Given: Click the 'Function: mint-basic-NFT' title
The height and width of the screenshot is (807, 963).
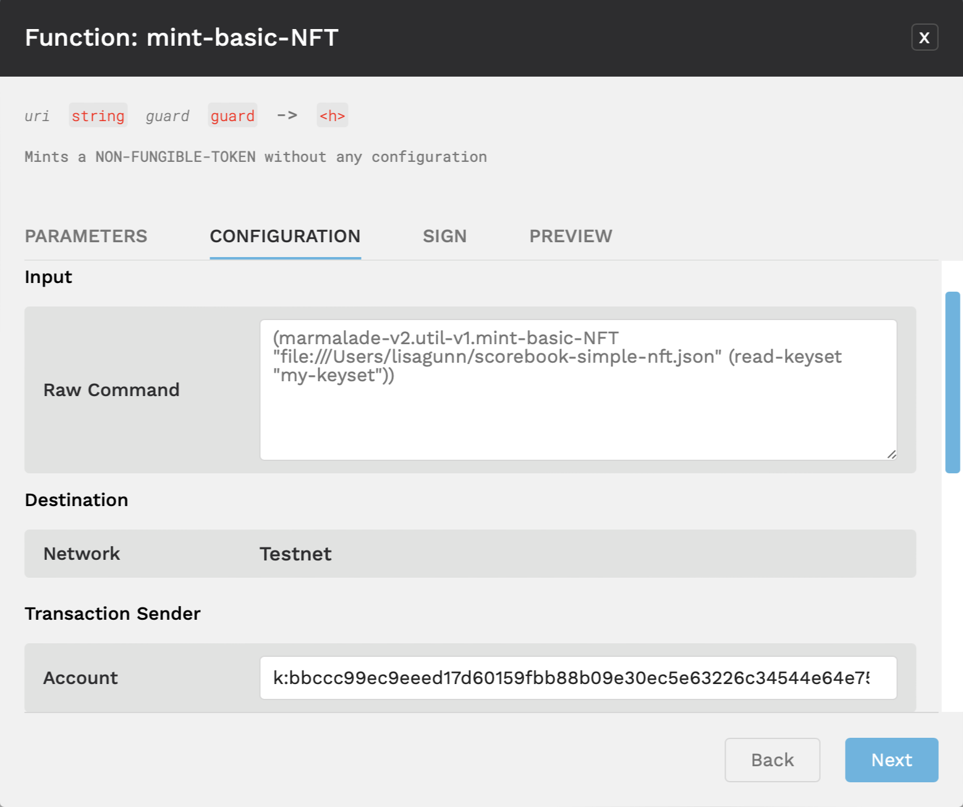Looking at the screenshot, I should [182, 38].
